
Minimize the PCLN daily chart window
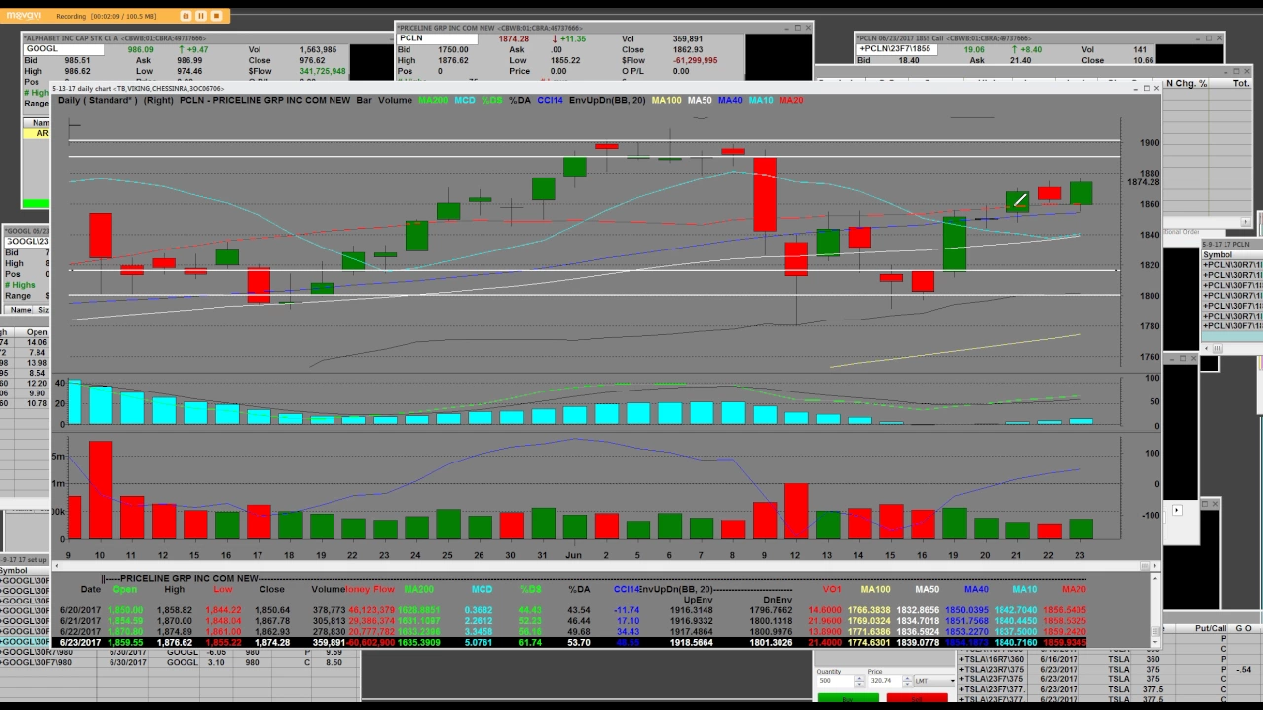(1133, 89)
